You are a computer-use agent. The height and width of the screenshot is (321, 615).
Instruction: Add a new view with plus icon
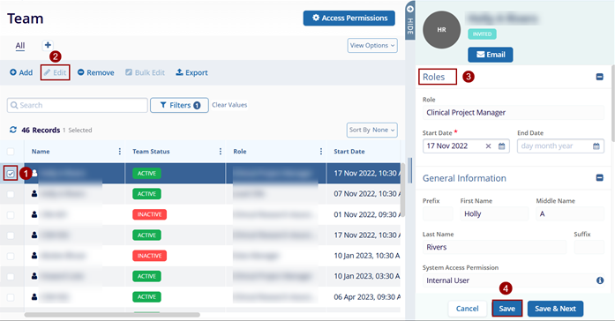click(48, 45)
